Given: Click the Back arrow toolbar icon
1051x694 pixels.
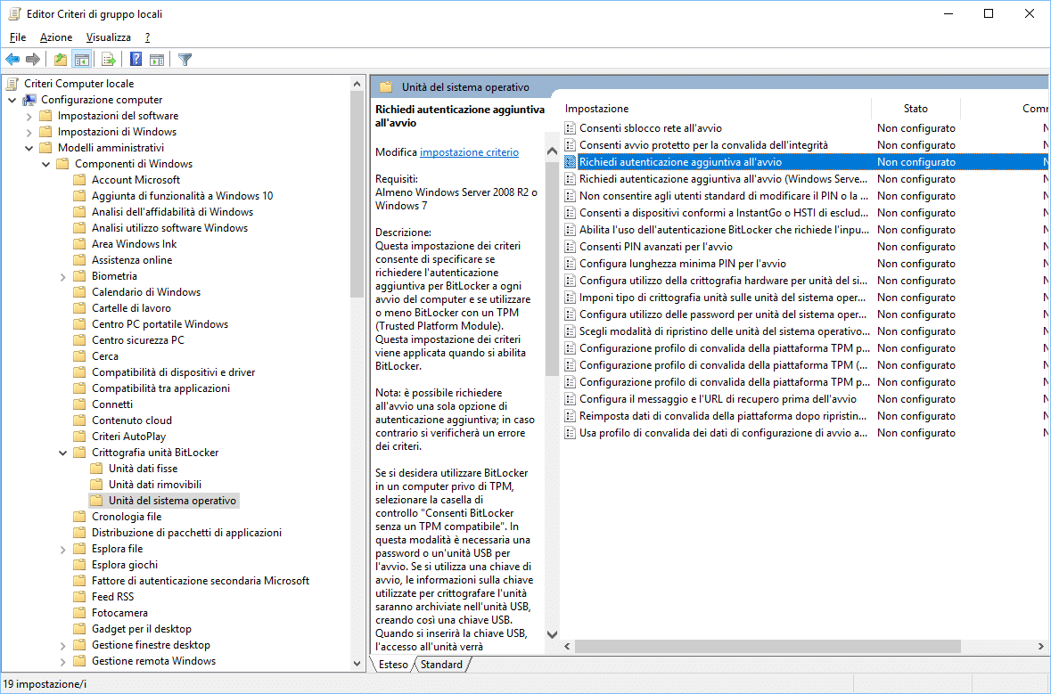Looking at the screenshot, I should coord(12,60).
